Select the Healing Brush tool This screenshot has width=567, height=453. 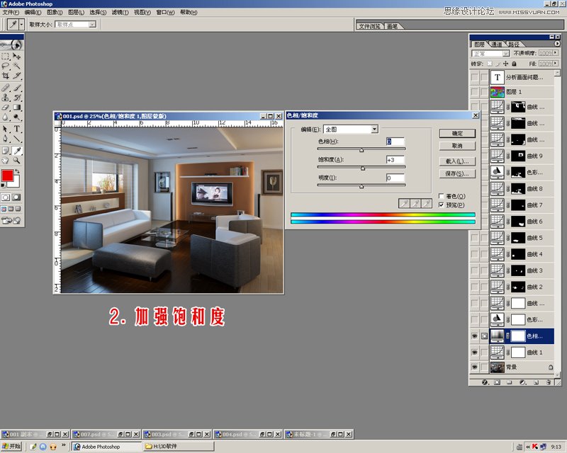(x=6, y=88)
